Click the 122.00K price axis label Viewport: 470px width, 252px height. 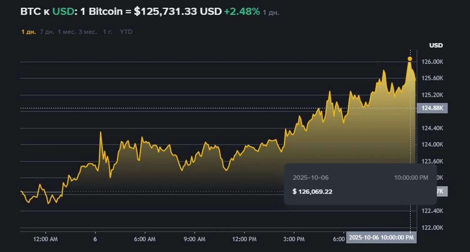(x=432, y=228)
